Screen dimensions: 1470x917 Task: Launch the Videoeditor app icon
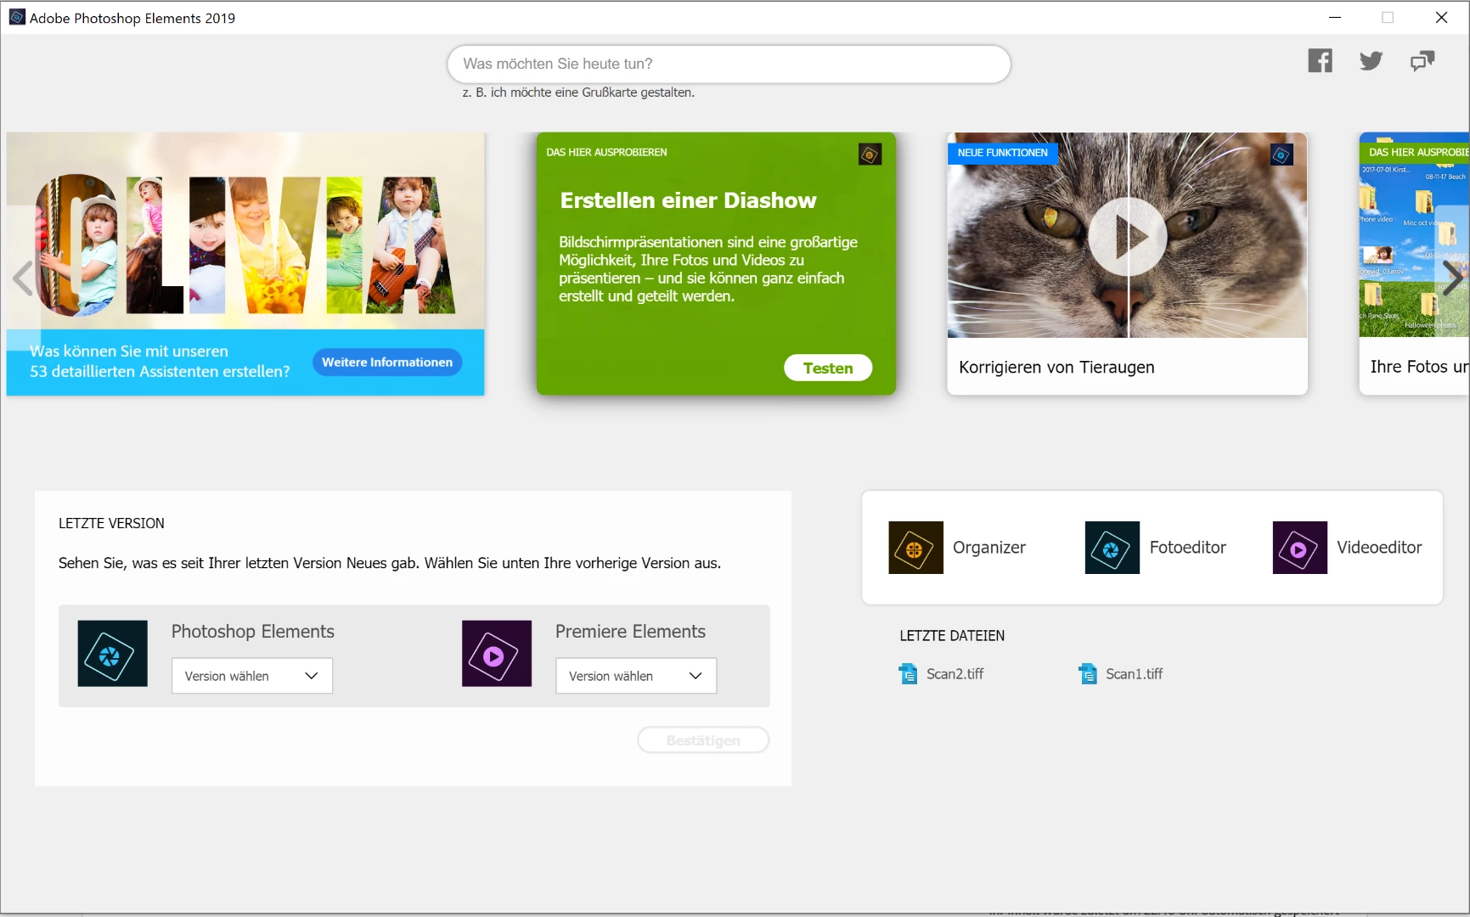(1299, 548)
